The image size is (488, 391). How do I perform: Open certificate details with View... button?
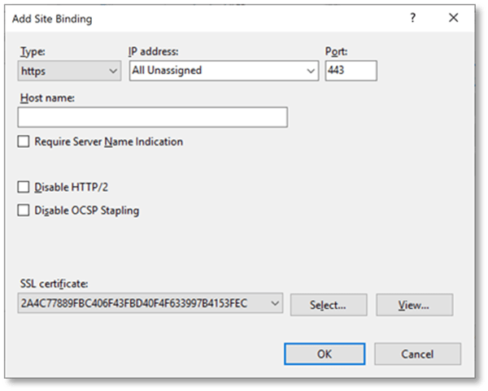tap(414, 305)
